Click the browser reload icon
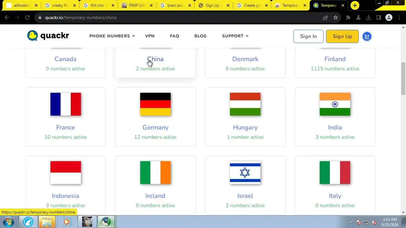406x228 pixels. pos(27,17)
